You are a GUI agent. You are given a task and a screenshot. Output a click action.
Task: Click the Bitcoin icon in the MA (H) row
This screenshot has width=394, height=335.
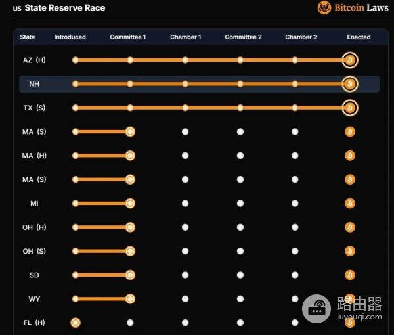(x=350, y=156)
